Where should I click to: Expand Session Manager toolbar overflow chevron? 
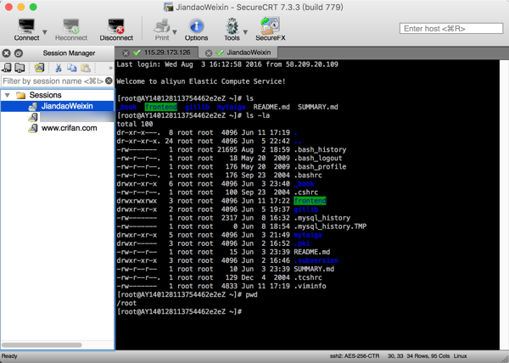coord(110,68)
